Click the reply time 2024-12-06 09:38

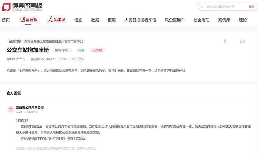(27, 112)
